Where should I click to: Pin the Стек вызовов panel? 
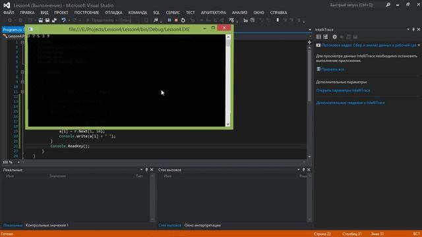[303, 170]
